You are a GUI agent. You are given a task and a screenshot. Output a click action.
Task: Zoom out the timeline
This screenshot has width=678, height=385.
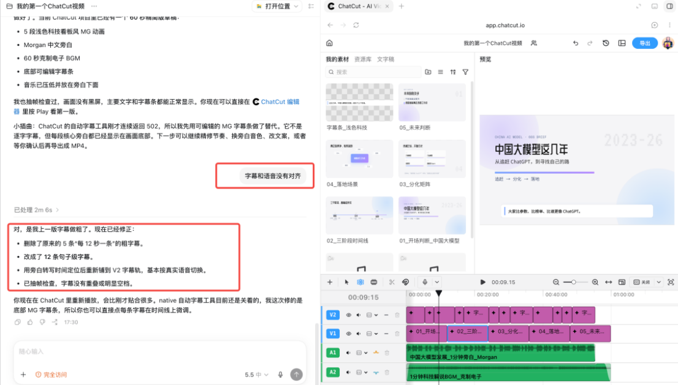(556, 282)
